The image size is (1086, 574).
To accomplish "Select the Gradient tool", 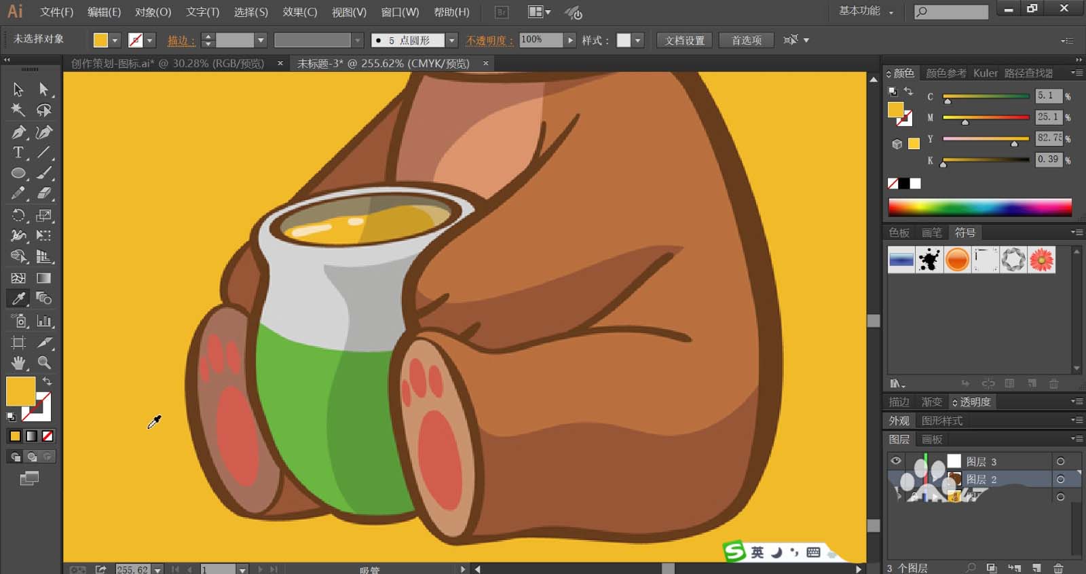I will pyautogui.click(x=44, y=278).
